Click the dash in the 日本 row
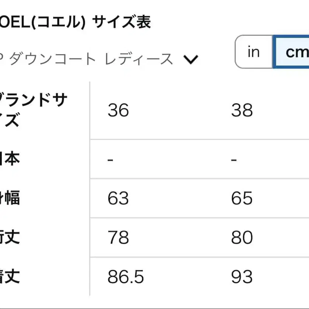 109,159
